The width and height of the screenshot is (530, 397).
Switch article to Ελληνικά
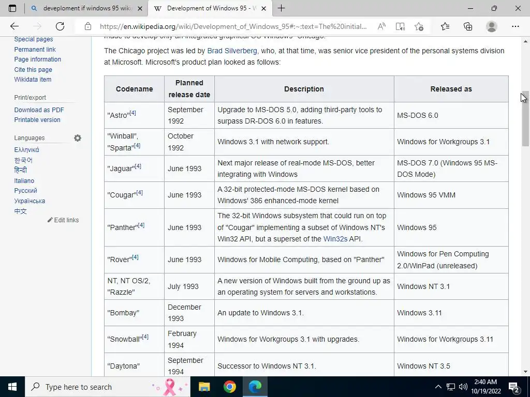[26, 150]
